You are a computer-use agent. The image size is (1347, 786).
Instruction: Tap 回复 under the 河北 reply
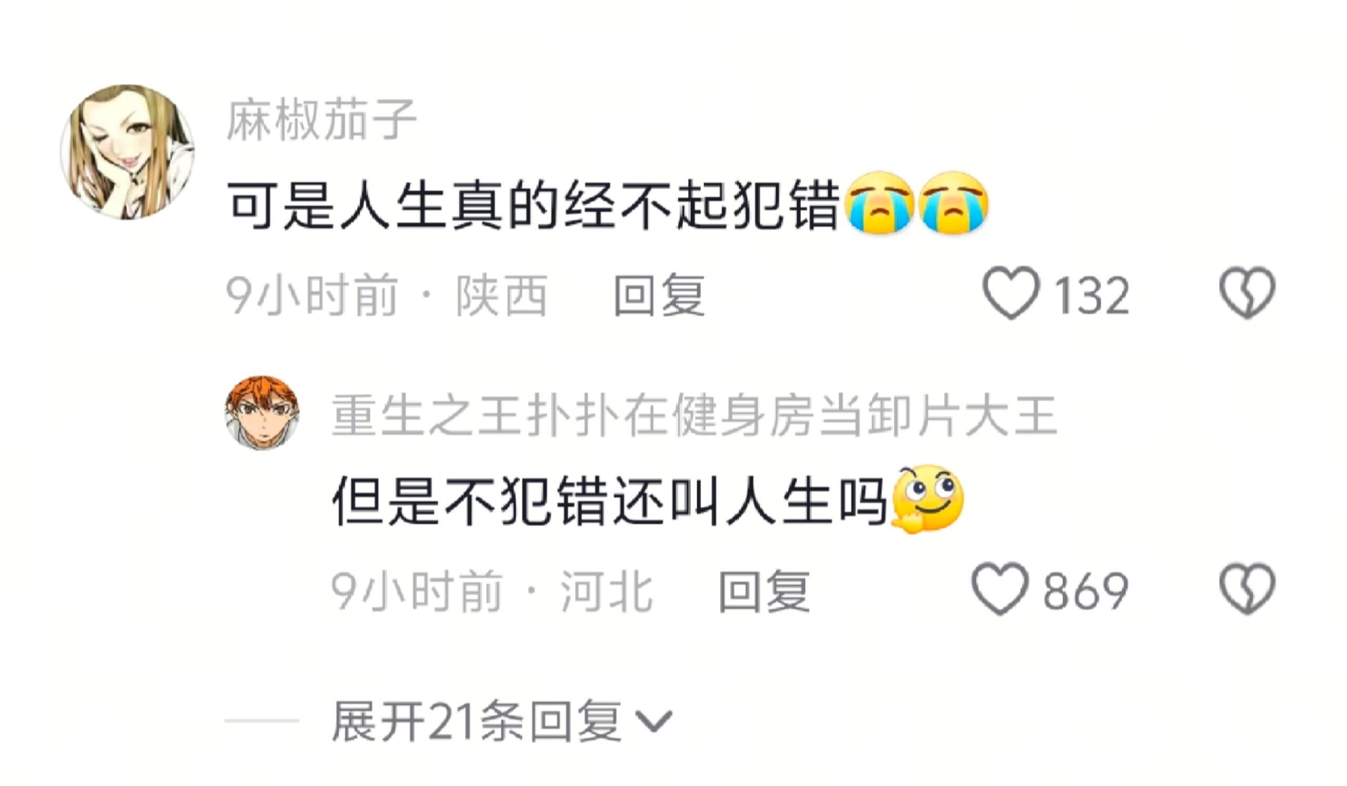(765, 591)
